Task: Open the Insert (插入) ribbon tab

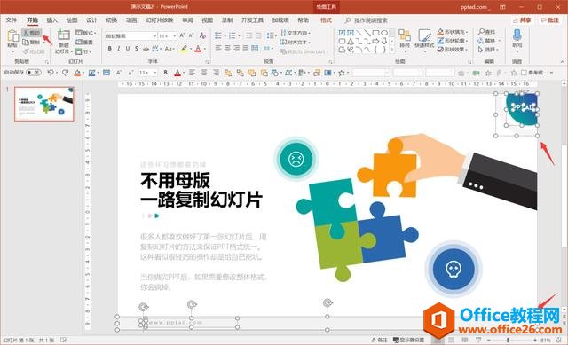Action: point(51,20)
